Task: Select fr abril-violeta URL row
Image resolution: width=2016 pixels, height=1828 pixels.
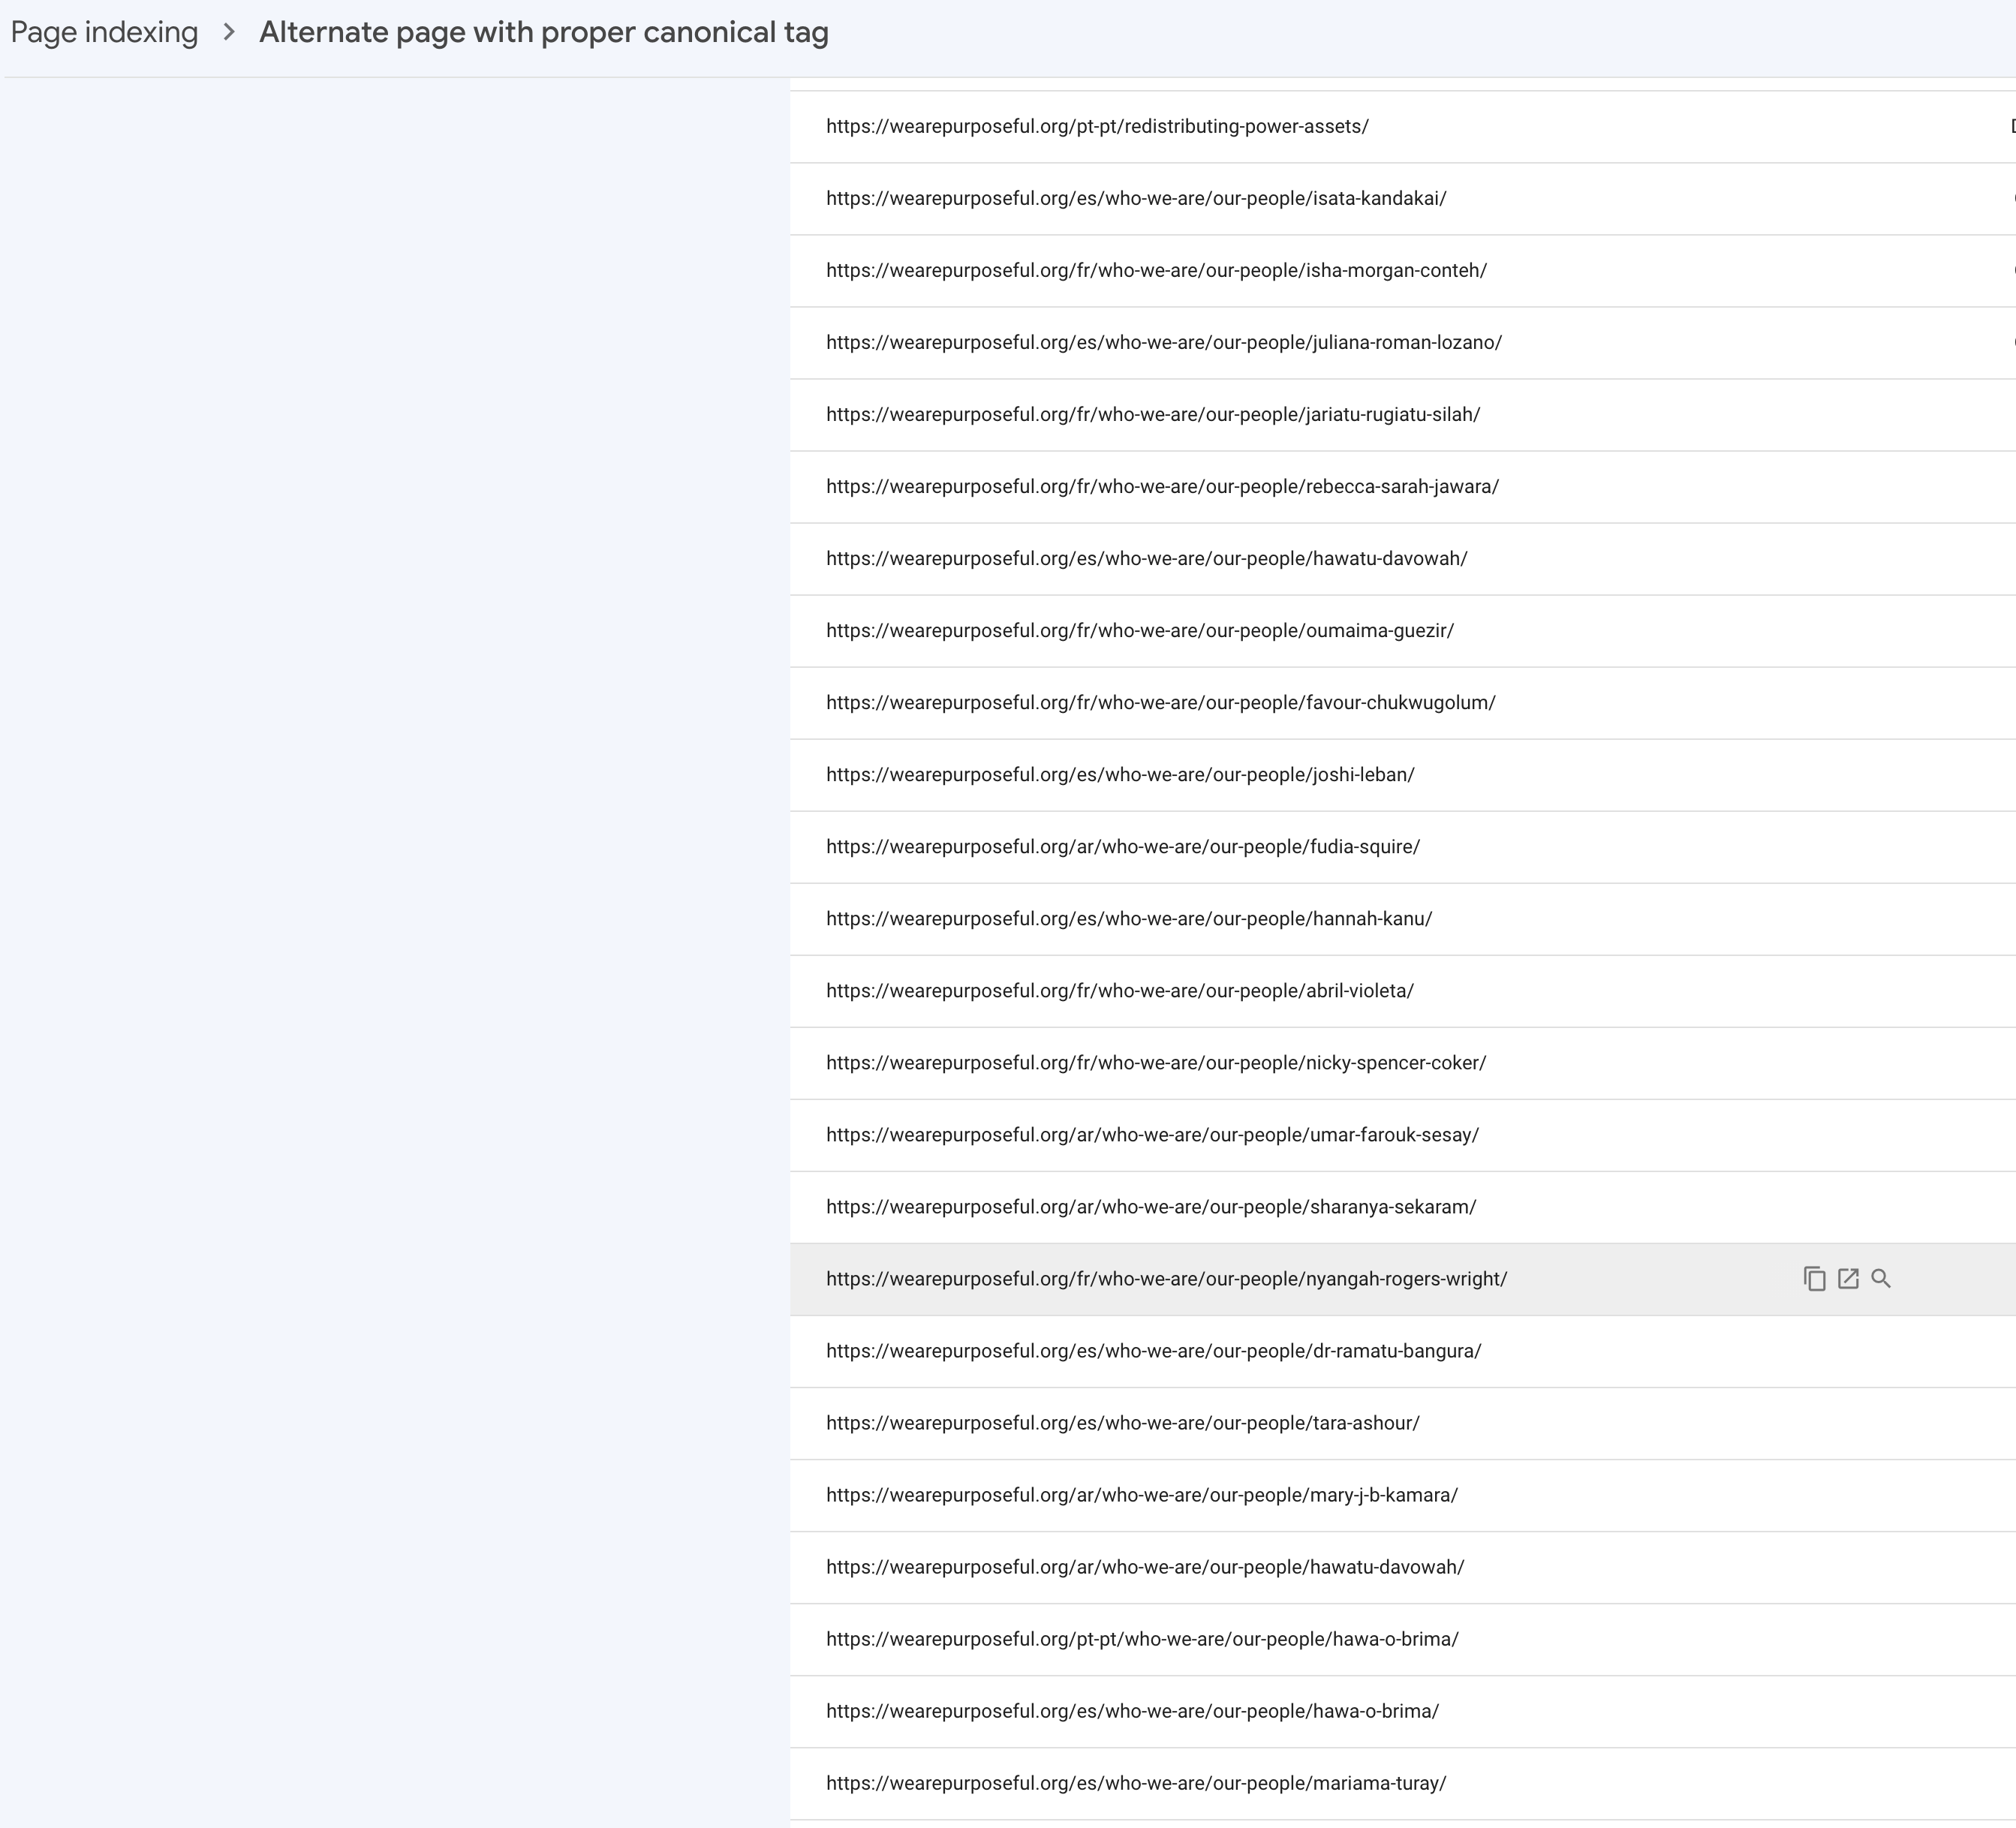Action: (1403, 991)
